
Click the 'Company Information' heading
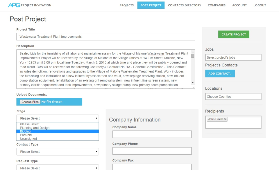click(x=135, y=120)
